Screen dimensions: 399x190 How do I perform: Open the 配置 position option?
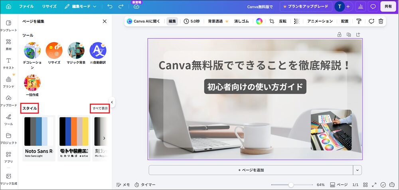click(345, 22)
